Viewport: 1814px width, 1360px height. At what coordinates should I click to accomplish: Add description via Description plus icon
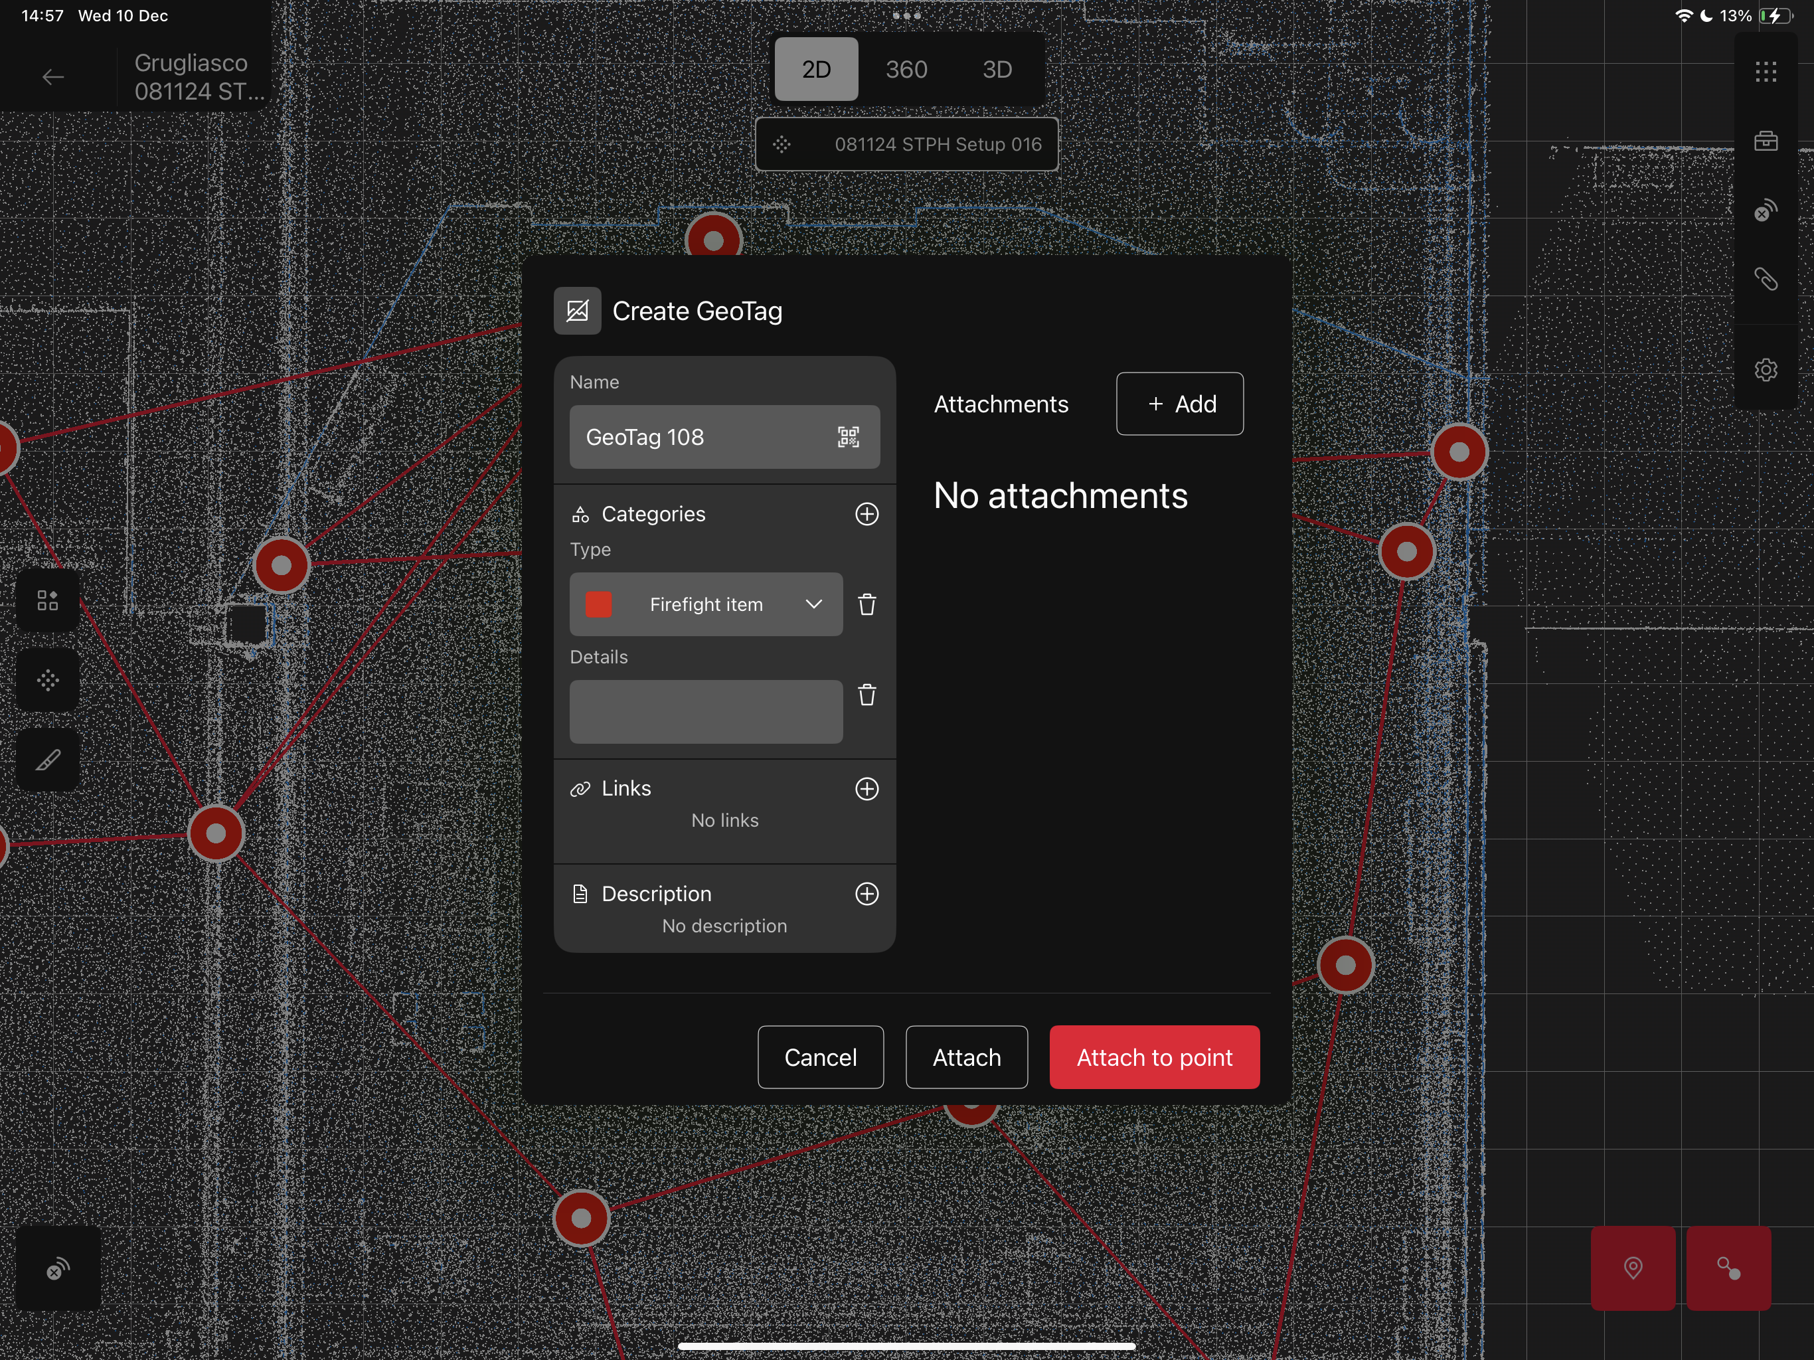[866, 894]
